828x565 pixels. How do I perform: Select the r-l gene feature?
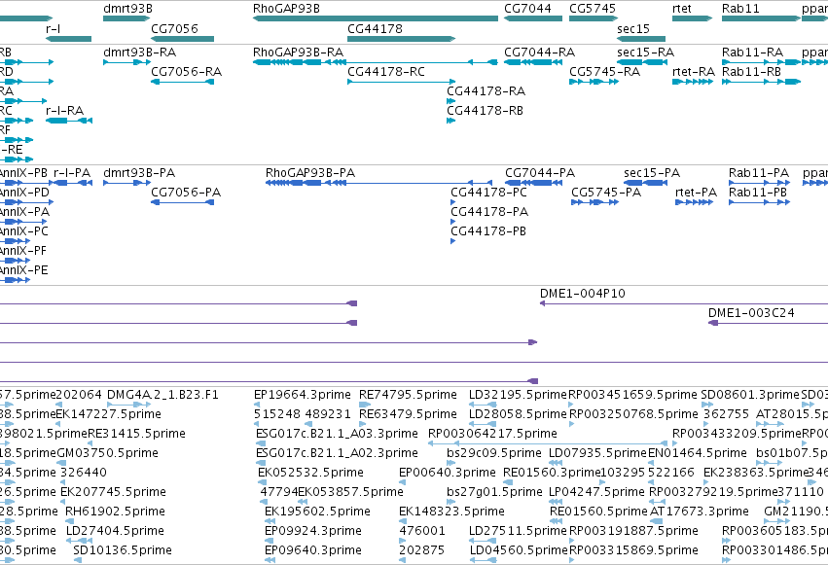[69, 39]
